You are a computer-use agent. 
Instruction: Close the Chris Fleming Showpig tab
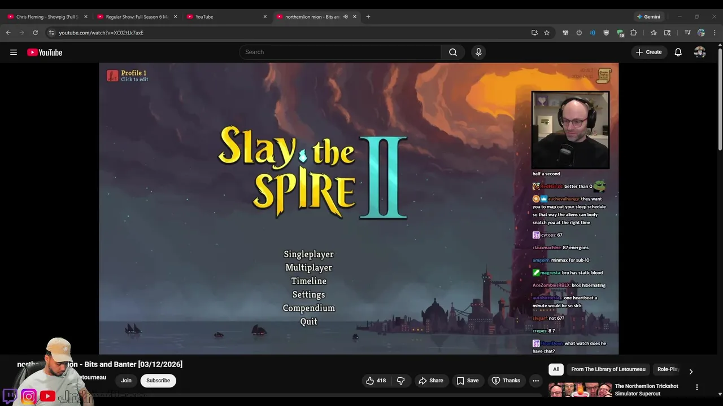pos(86,17)
